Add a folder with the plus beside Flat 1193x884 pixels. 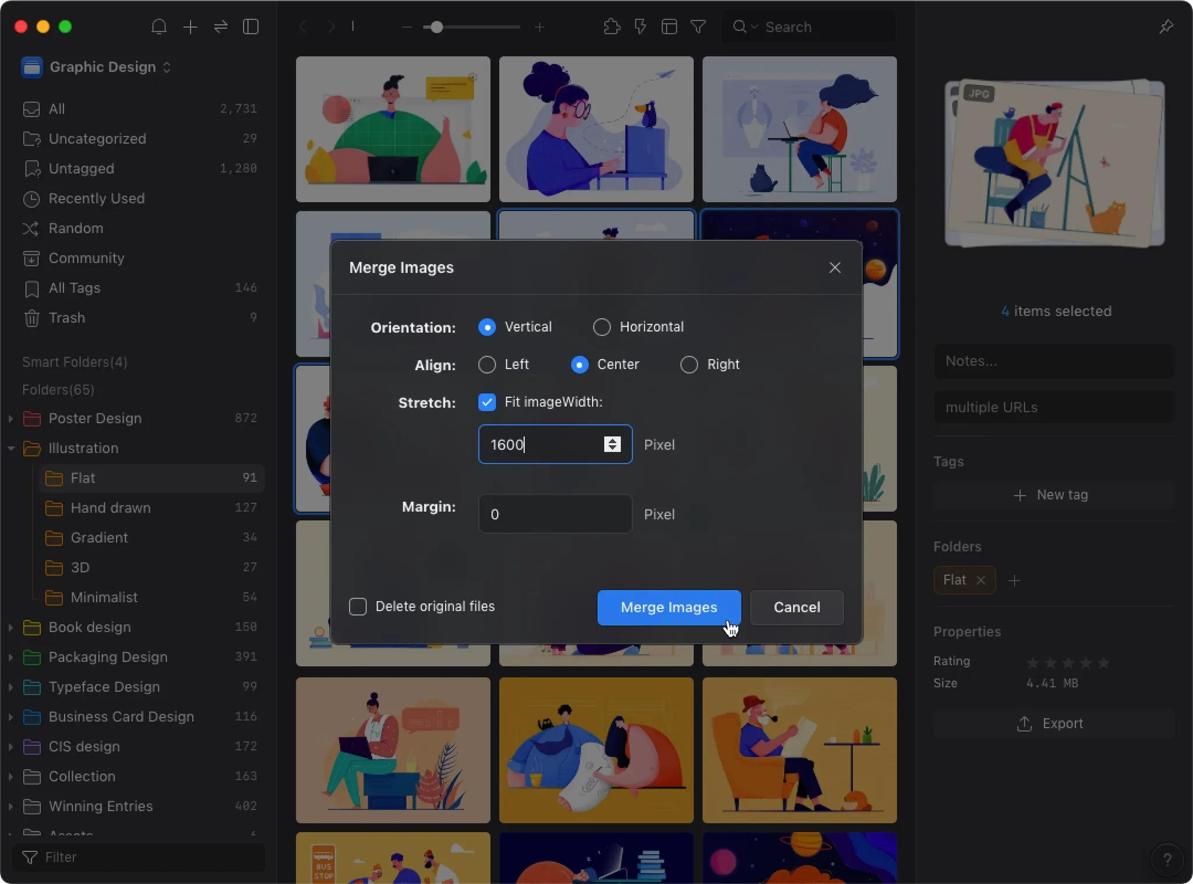coord(1014,580)
